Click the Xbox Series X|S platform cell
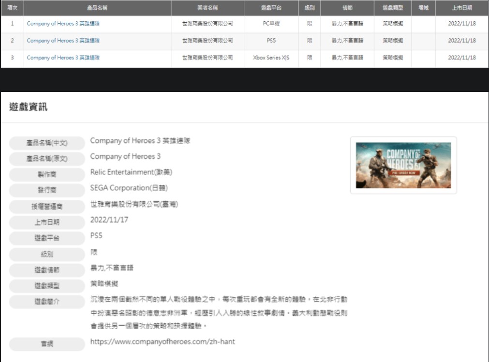This screenshot has height=362, width=489. coord(271,58)
